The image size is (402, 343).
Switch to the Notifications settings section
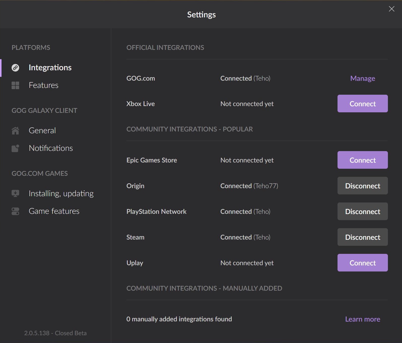pyautogui.click(x=51, y=148)
